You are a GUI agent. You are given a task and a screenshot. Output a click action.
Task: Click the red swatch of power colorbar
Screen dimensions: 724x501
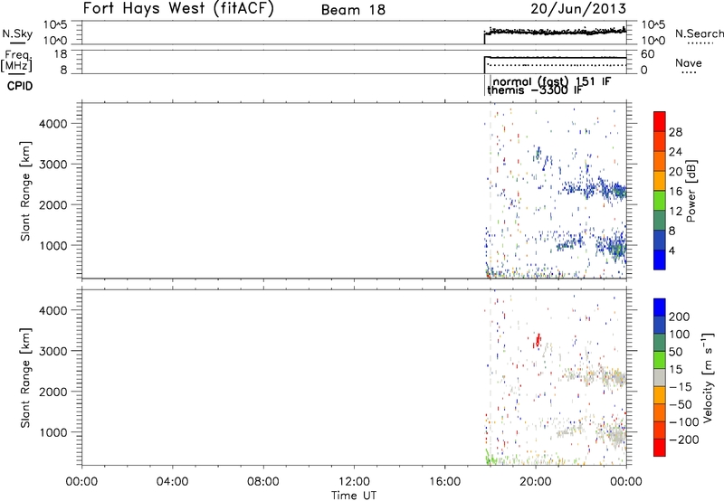coord(660,121)
